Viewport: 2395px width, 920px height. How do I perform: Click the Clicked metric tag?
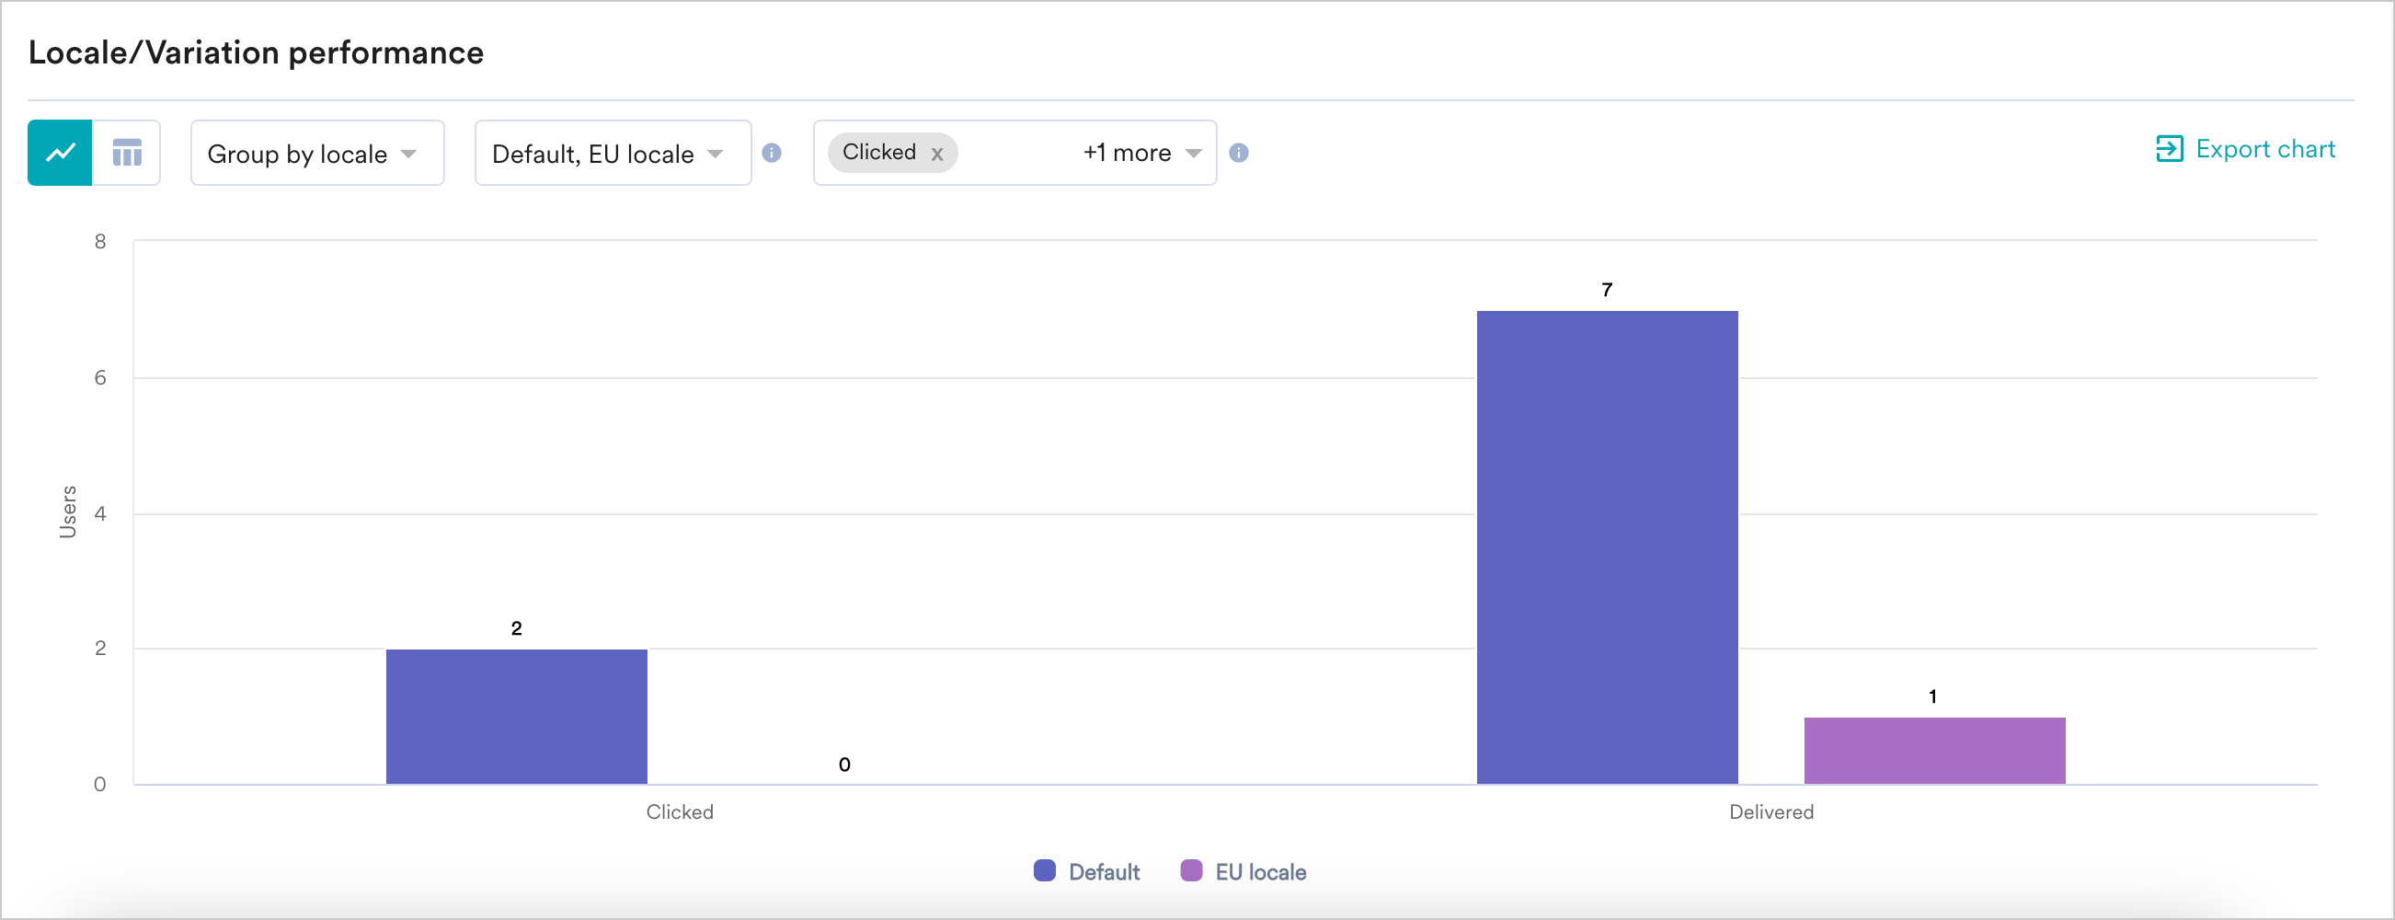878,152
